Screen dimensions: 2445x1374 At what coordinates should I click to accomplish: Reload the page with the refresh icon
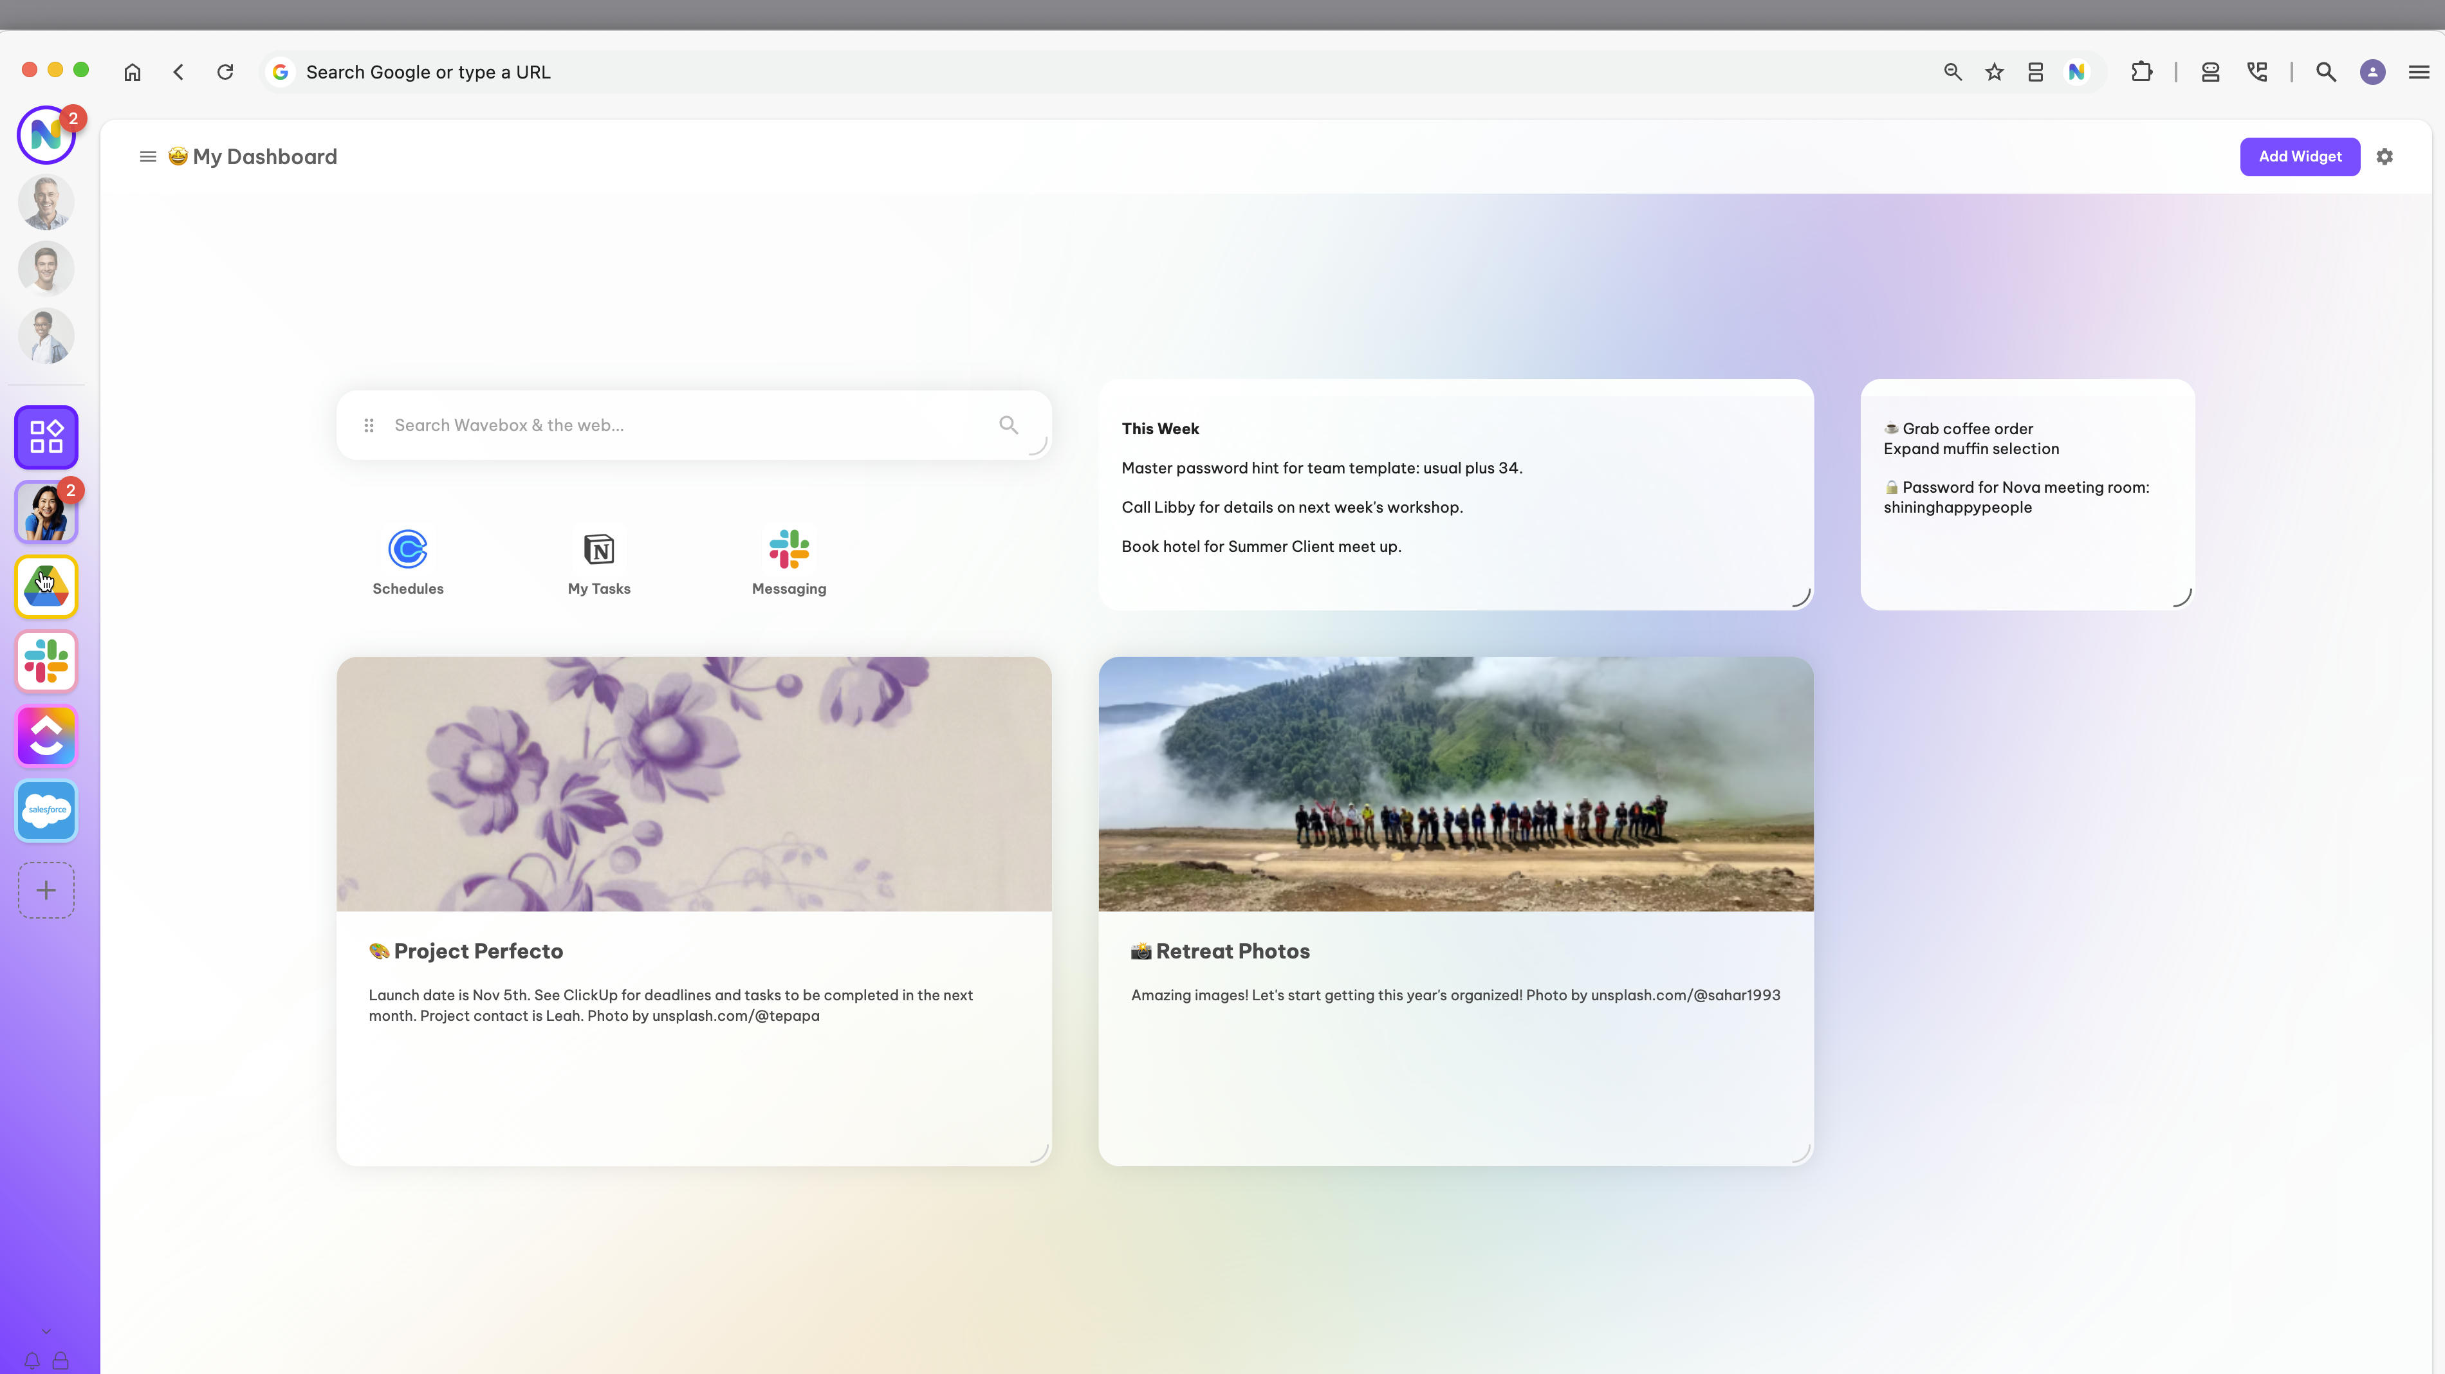(225, 72)
